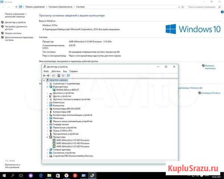Screen dimensions: 224x179
Task: Expand the Сетевые адаптеры node
Action: coord(47,150)
